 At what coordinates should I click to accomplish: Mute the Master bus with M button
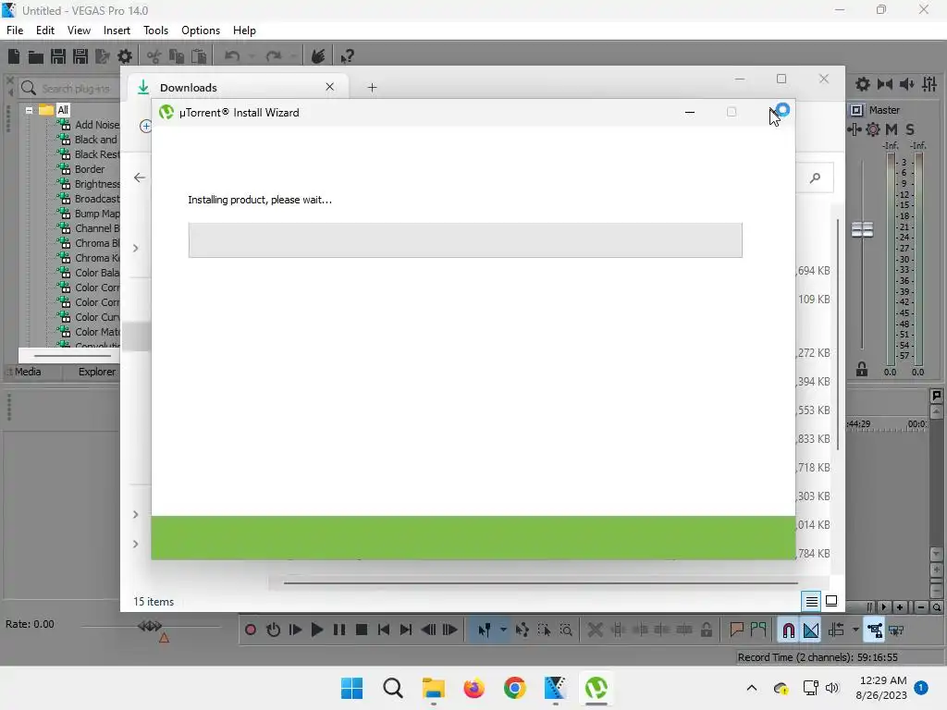pos(892,129)
